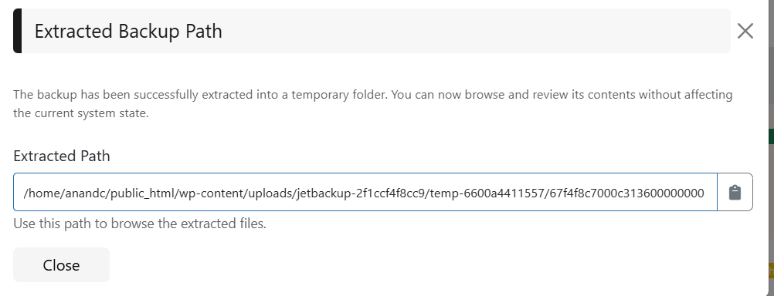Image resolution: width=774 pixels, height=296 pixels.
Task: Select the "Extracted Path" field label
Action: pyautogui.click(x=62, y=156)
